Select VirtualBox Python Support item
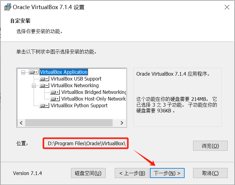This screenshot has width=235, height=185. (79, 105)
